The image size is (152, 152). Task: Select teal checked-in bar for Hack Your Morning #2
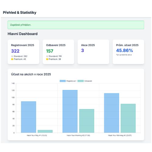tap(87, 121)
